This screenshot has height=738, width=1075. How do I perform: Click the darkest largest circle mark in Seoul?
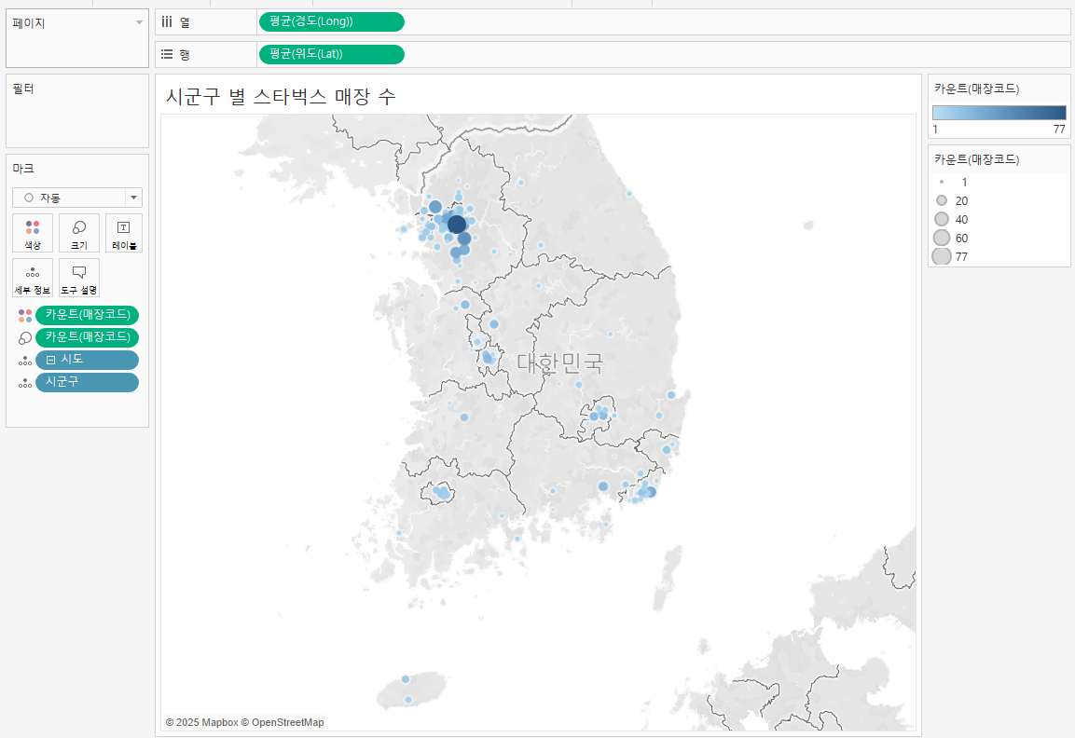(x=457, y=224)
